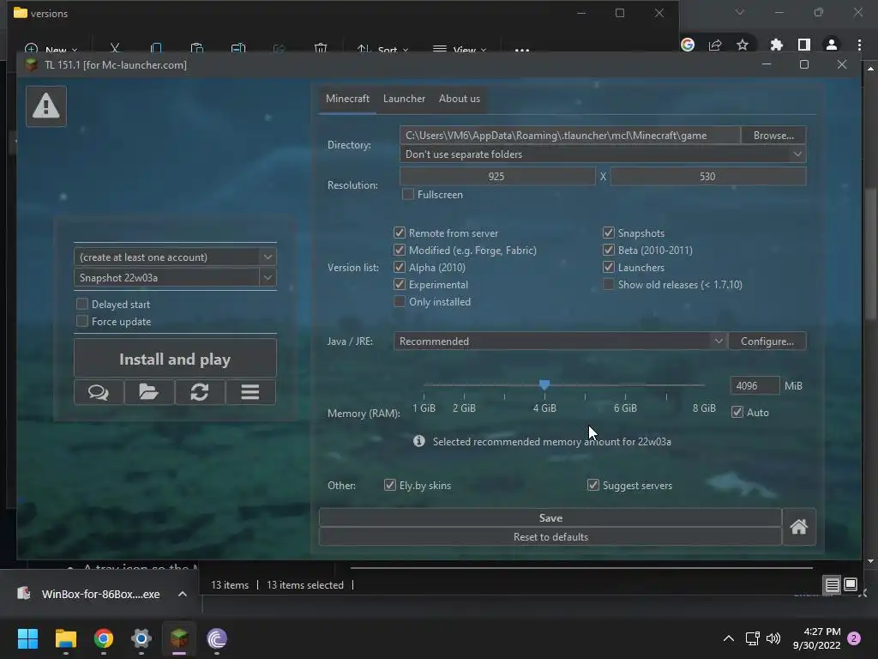Click the network tray icon
The width and height of the screenshot is (878, 659).
click(x=752, y=638)
